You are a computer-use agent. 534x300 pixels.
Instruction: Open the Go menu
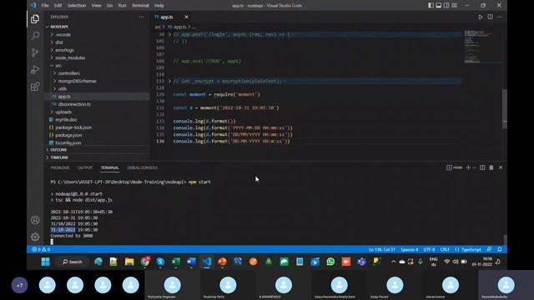[x=109, y=6]
